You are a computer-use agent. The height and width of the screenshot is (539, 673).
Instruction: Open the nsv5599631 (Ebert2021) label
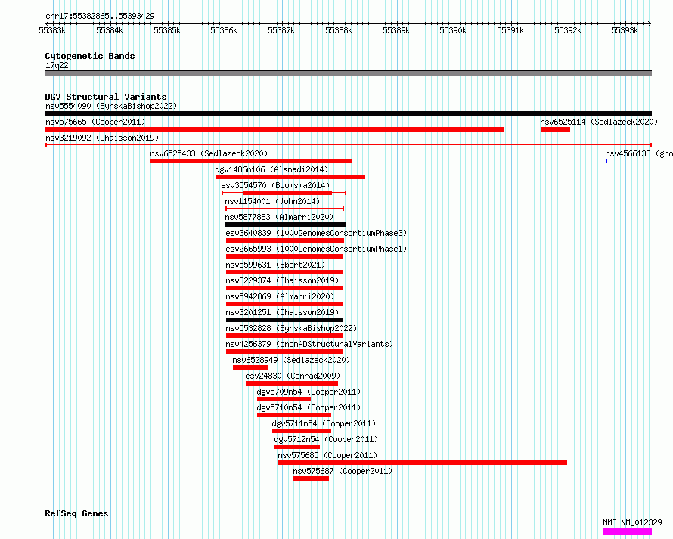[x=275, y=265]
